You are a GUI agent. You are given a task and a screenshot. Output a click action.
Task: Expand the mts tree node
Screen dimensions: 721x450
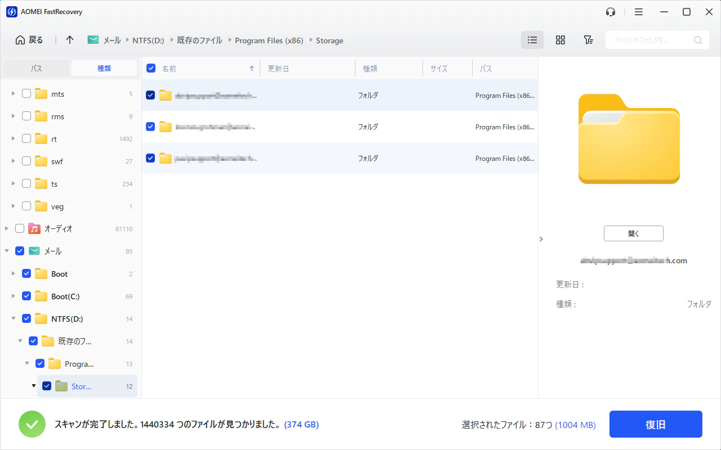13,94
